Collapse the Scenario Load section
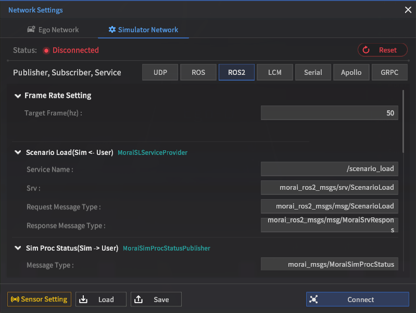 18,153
